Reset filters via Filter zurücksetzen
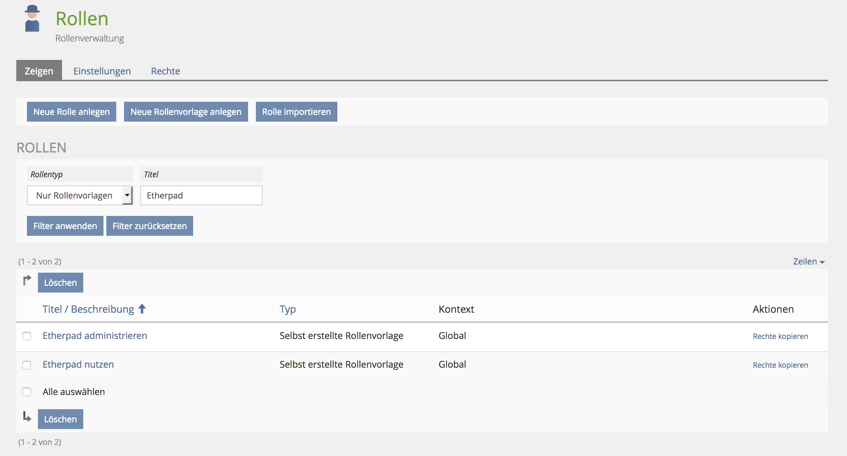Viewport: 847px width, 456px height. tap(150, 226)
